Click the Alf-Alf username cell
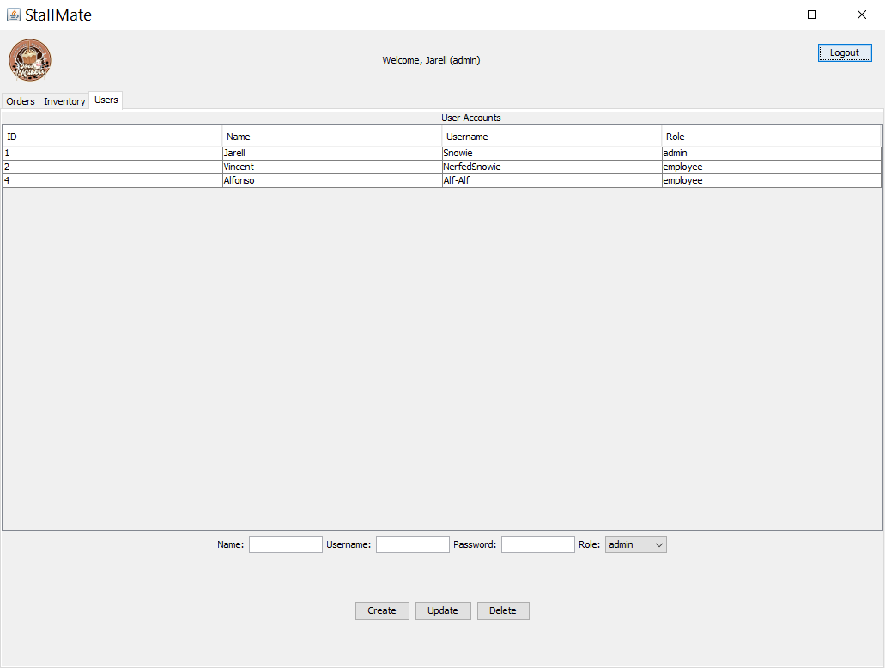The height and width of the screenshot is (668, 885). [x=552, y=180]
